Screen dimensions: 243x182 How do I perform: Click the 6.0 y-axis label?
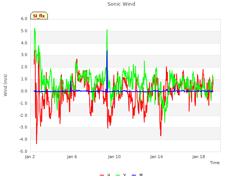point(24,19)
